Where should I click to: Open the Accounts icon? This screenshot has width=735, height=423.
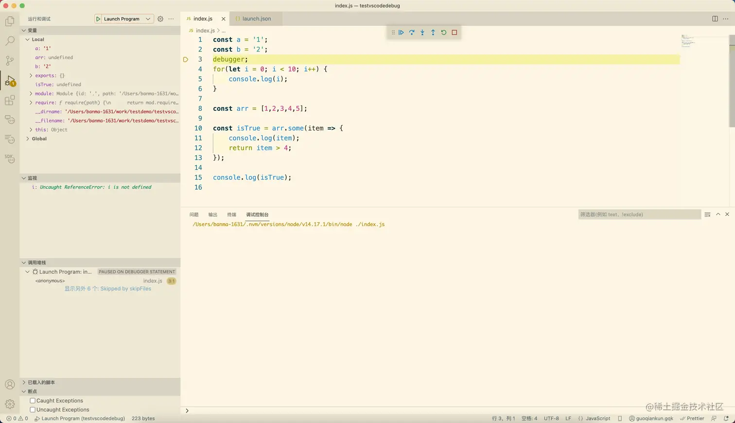pyautogui.click(x=10, y=384)
